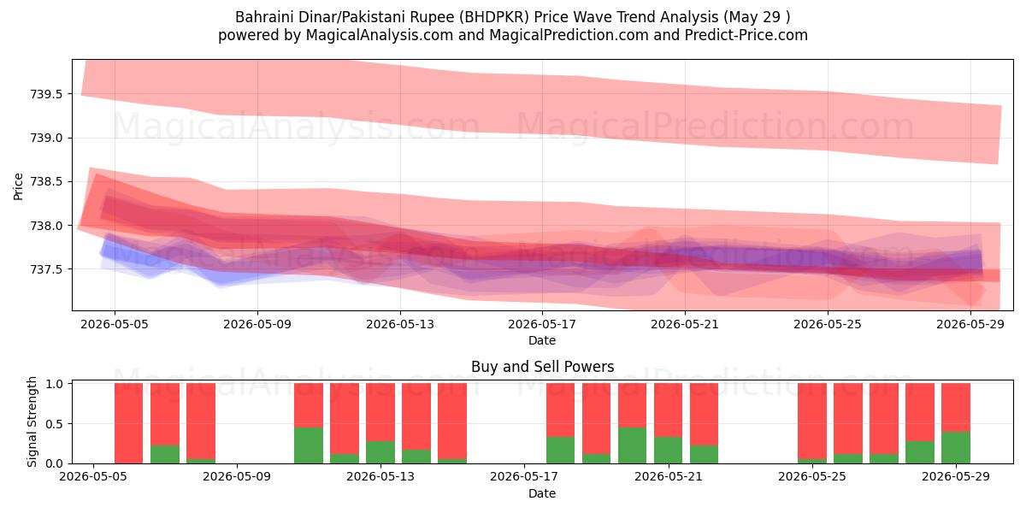Click the 'Buy and Sell Powers' subplot title
This screenshot has width=1026, height=513.
tap(542, 367)
